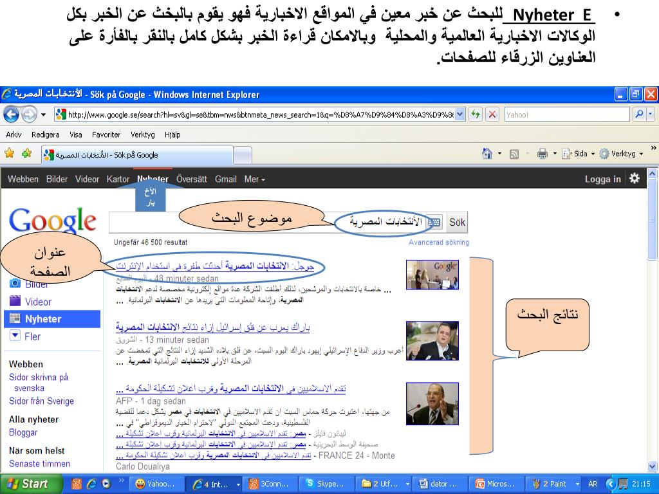Click the vertical scrollbar up arrow
Screen dimensions: 659x494
tap(653, 173)
